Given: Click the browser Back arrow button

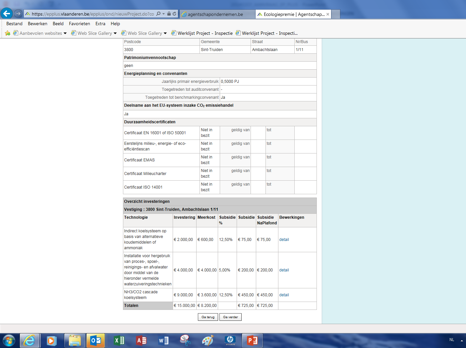Looking at the screenshot, I should (x=7, y=14).
